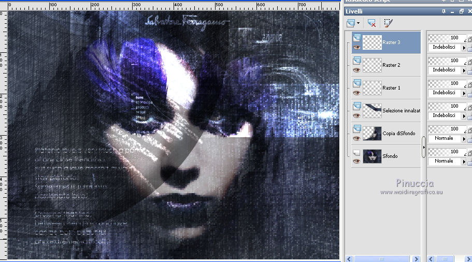Select the Raster 2 layer
This screenshot has width=472, height=262.
pyautogui.click(x=386, y=65)
